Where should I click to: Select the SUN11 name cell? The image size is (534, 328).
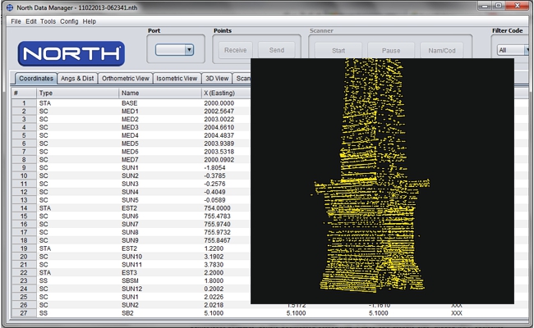160,265
